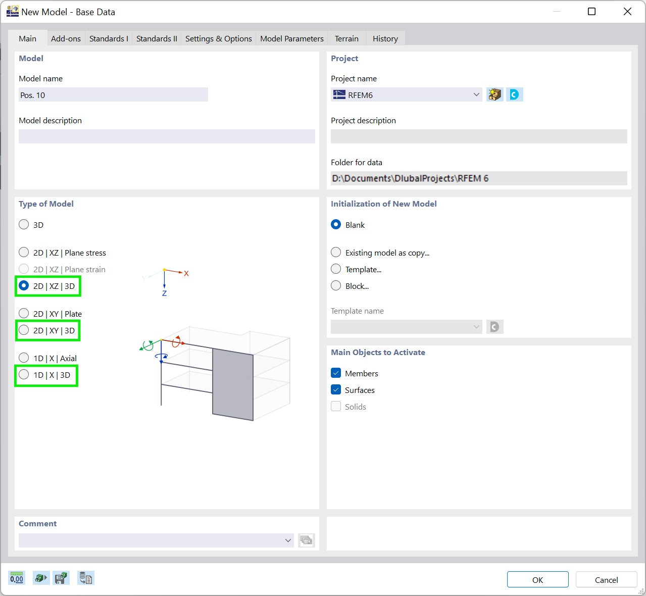Viewport: 646px width, 596px height.
Task: Expand the Comment dropdown list
Action: [288, 540]
